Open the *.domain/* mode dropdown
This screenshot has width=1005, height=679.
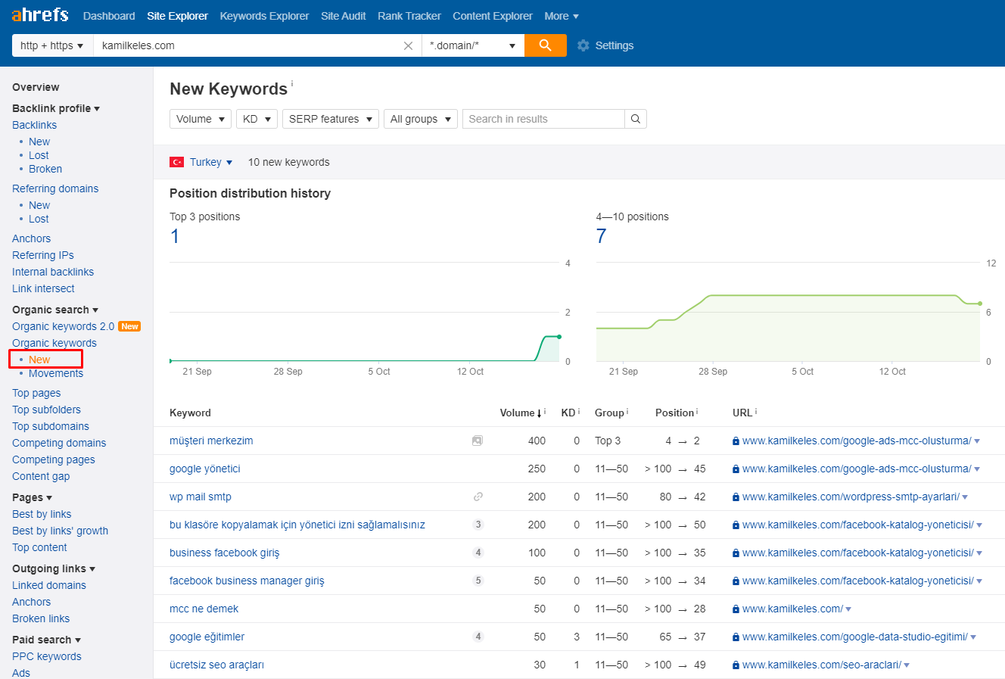click(x=473, y=45)
